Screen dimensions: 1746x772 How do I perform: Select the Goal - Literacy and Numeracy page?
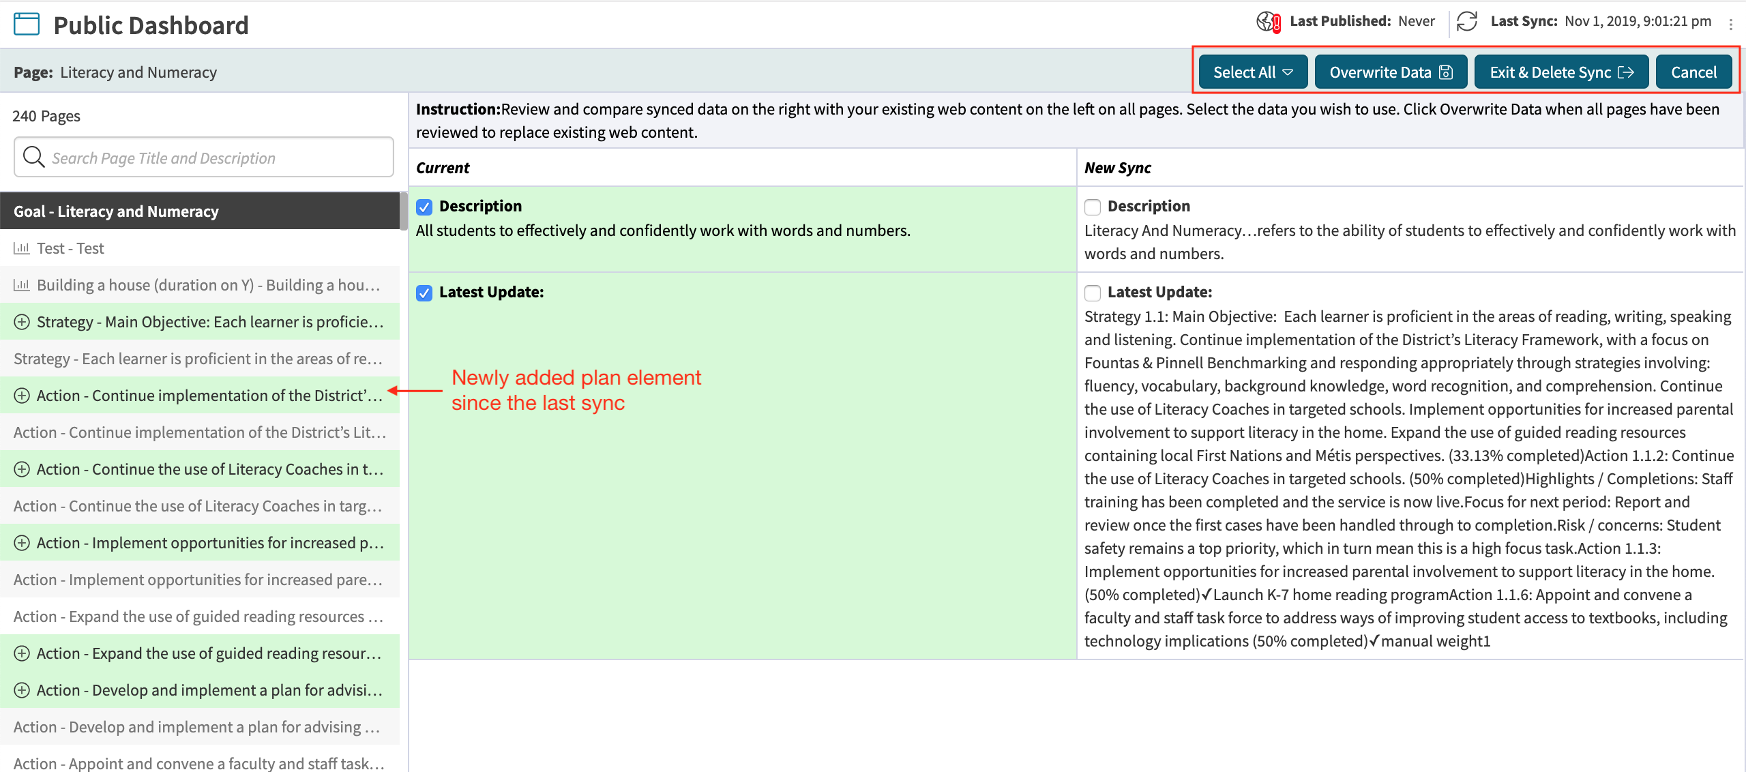(200, 211)
